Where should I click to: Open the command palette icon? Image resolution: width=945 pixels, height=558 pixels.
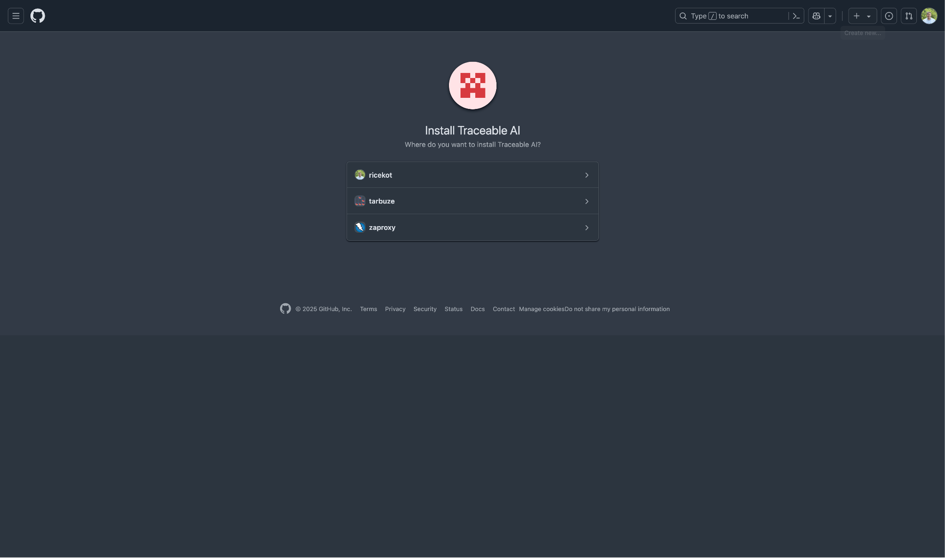tap(796, 16)
